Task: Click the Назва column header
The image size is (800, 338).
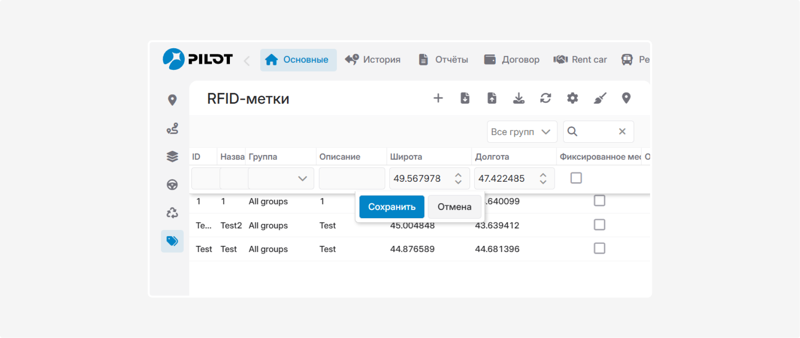Action: [232, 157]
